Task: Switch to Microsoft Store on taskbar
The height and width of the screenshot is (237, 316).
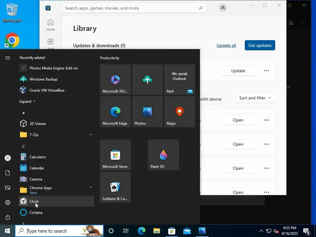Action: point(172,231)
